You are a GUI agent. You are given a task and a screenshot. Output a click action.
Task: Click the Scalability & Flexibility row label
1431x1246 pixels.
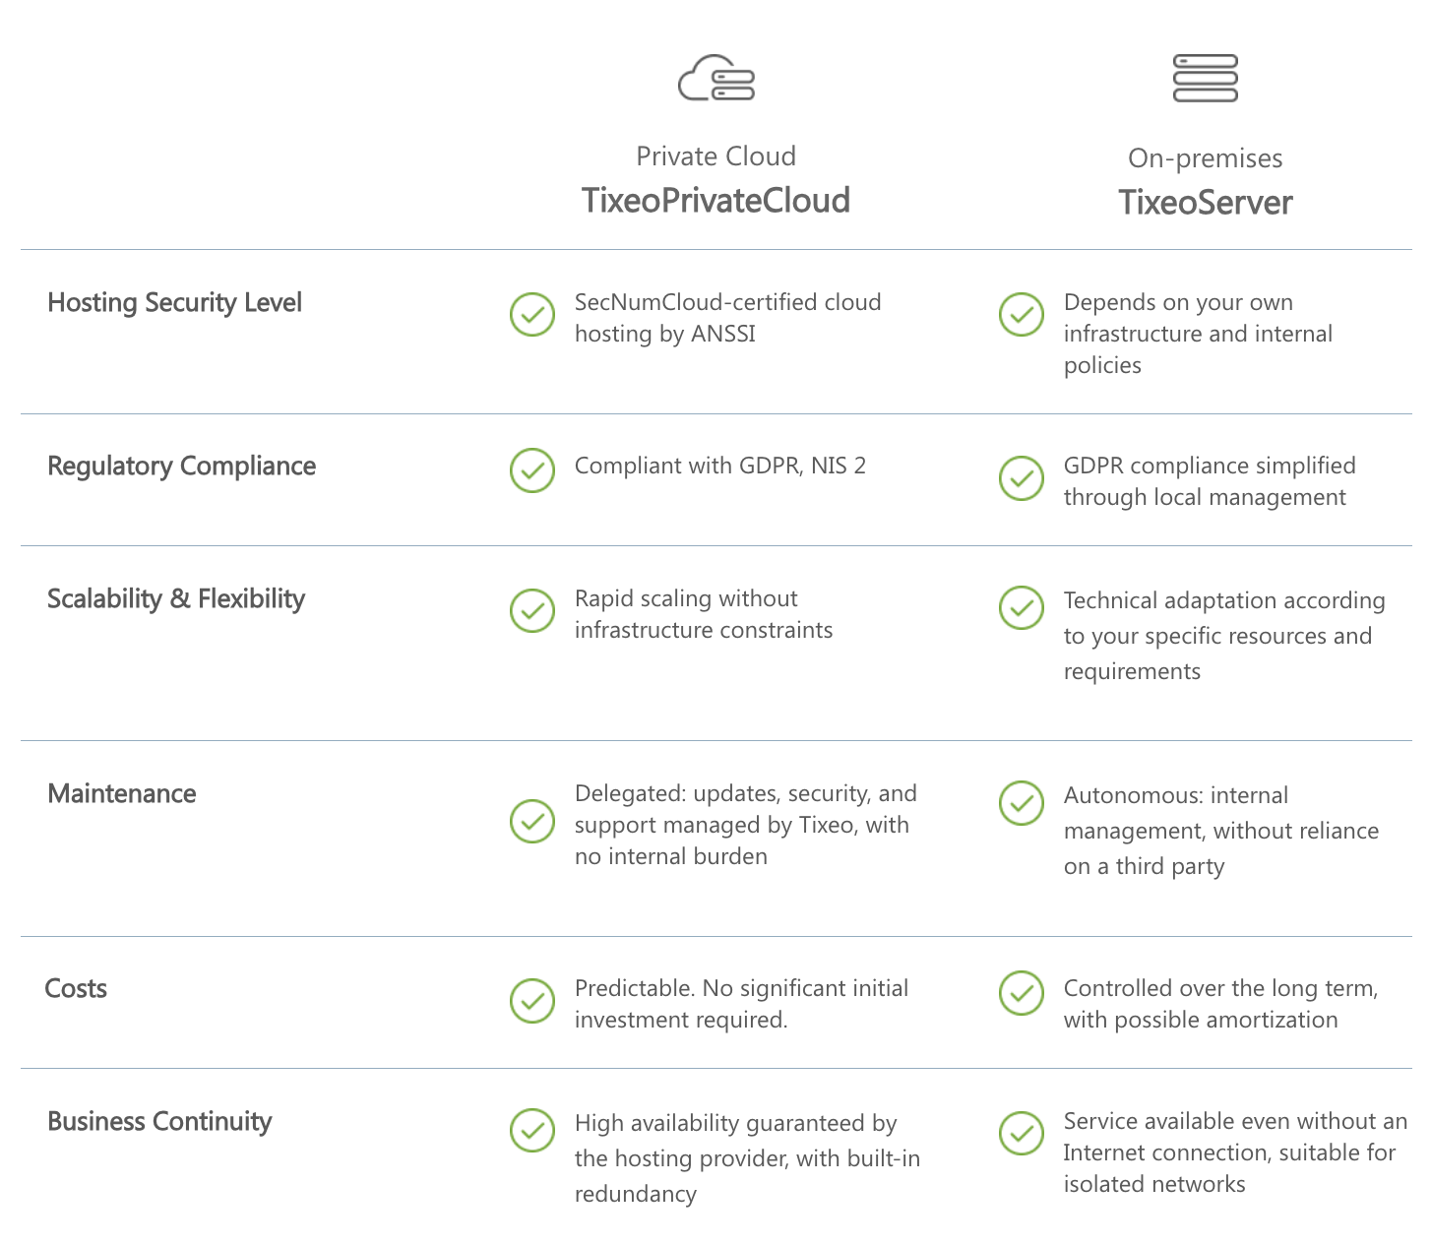click(x=176, y=599)
